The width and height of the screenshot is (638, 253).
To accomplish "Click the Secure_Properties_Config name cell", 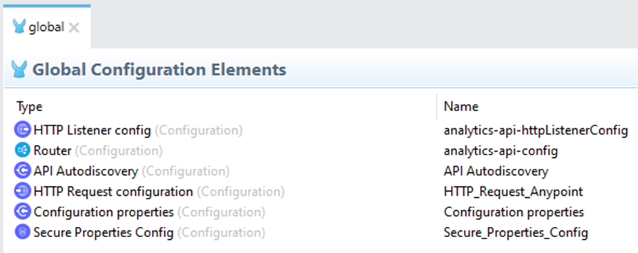I will tap(516, 232).
